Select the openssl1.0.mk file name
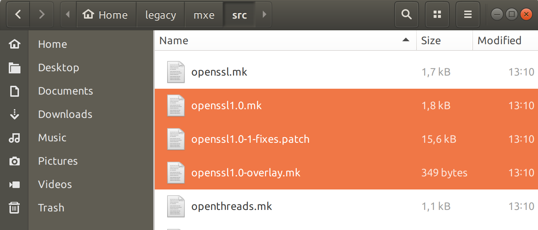538x230 pixels. (227, 106)
